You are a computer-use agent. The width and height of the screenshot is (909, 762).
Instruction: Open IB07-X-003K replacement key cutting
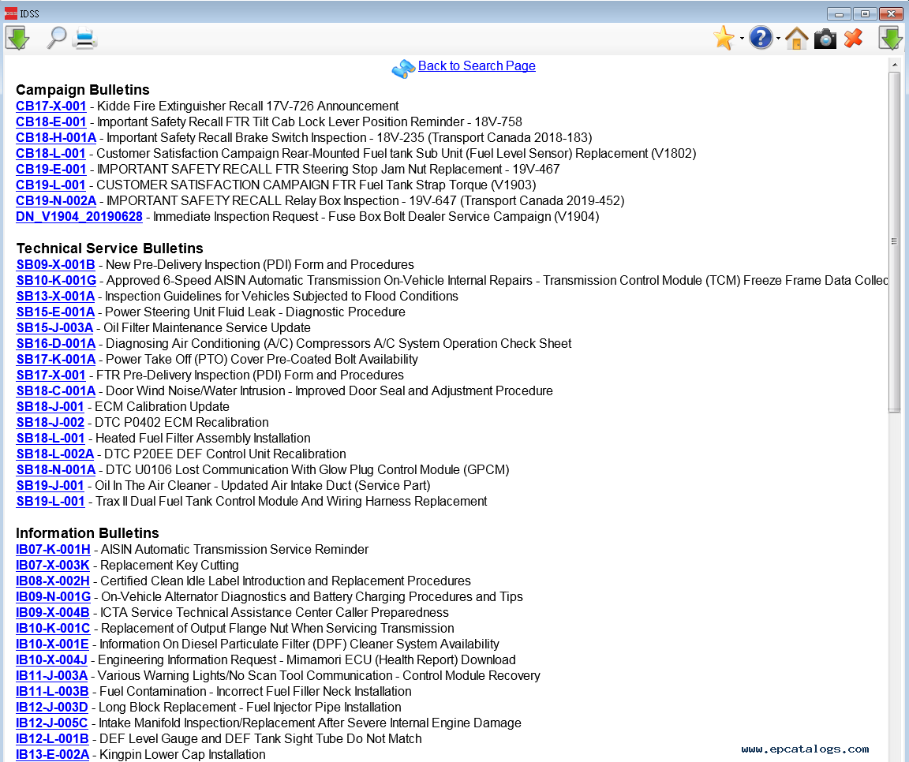53,565
